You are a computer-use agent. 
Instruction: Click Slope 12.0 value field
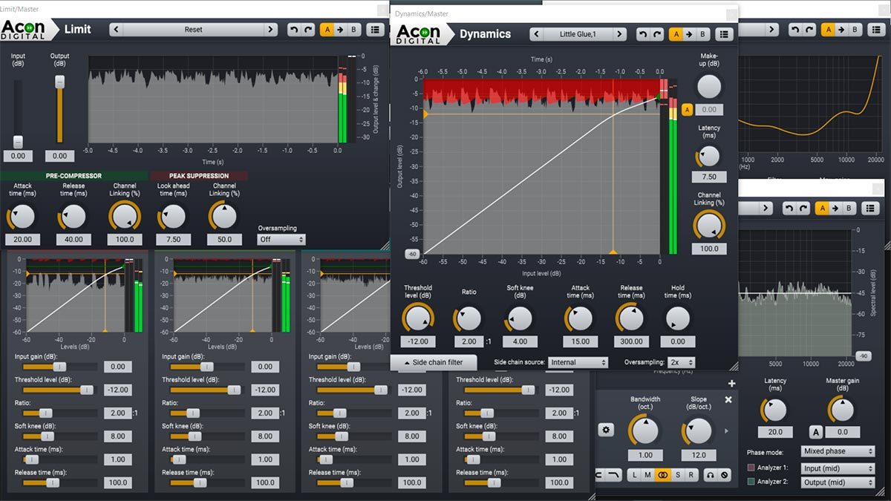click(697, 455)
